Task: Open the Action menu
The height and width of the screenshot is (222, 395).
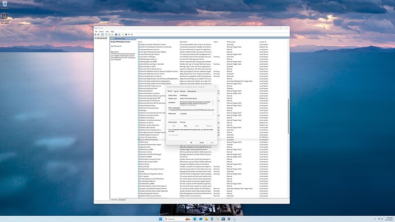Action: pos(101,31)
